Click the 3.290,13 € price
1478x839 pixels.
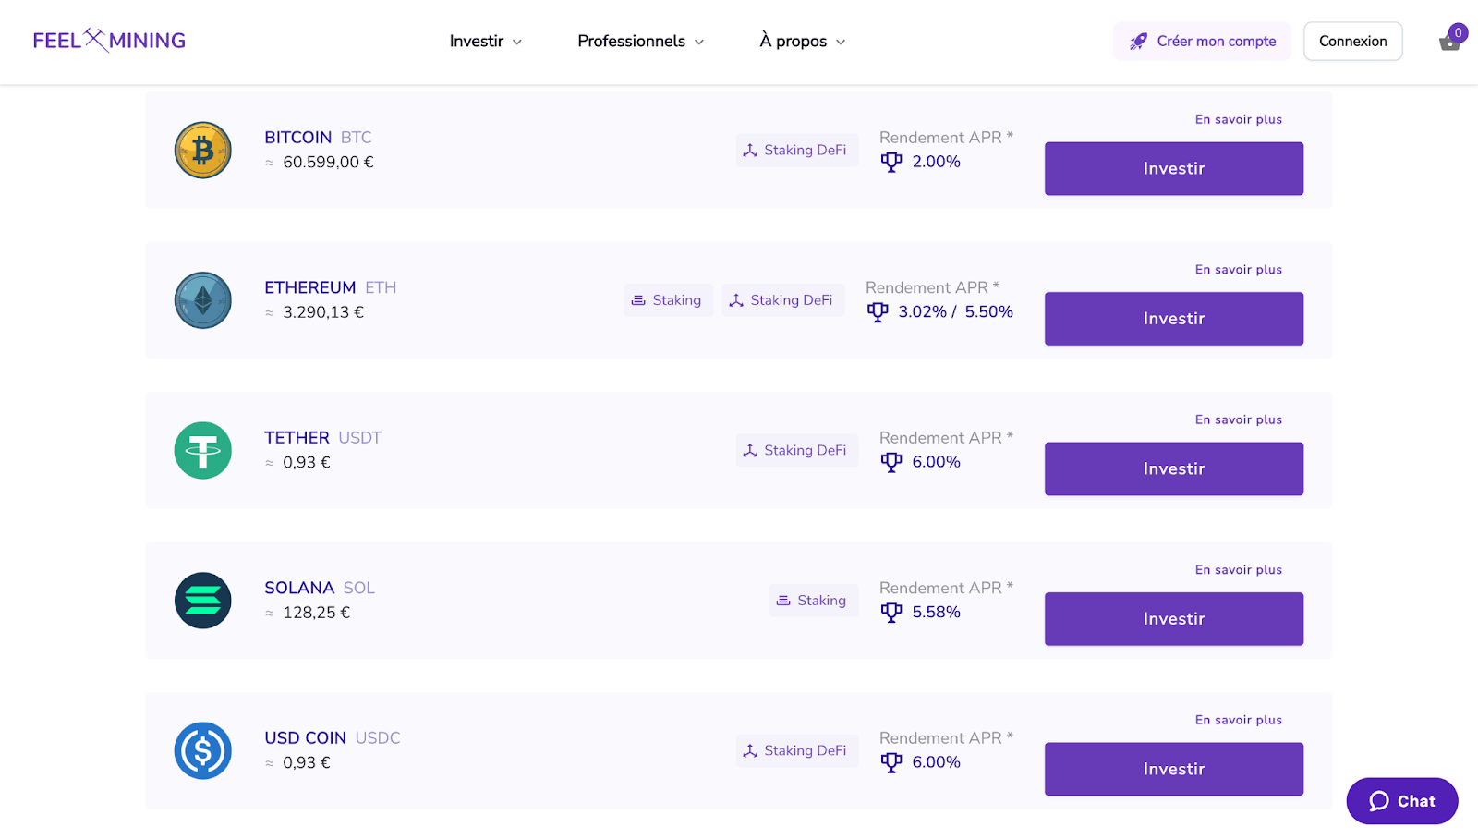[323, 312]
